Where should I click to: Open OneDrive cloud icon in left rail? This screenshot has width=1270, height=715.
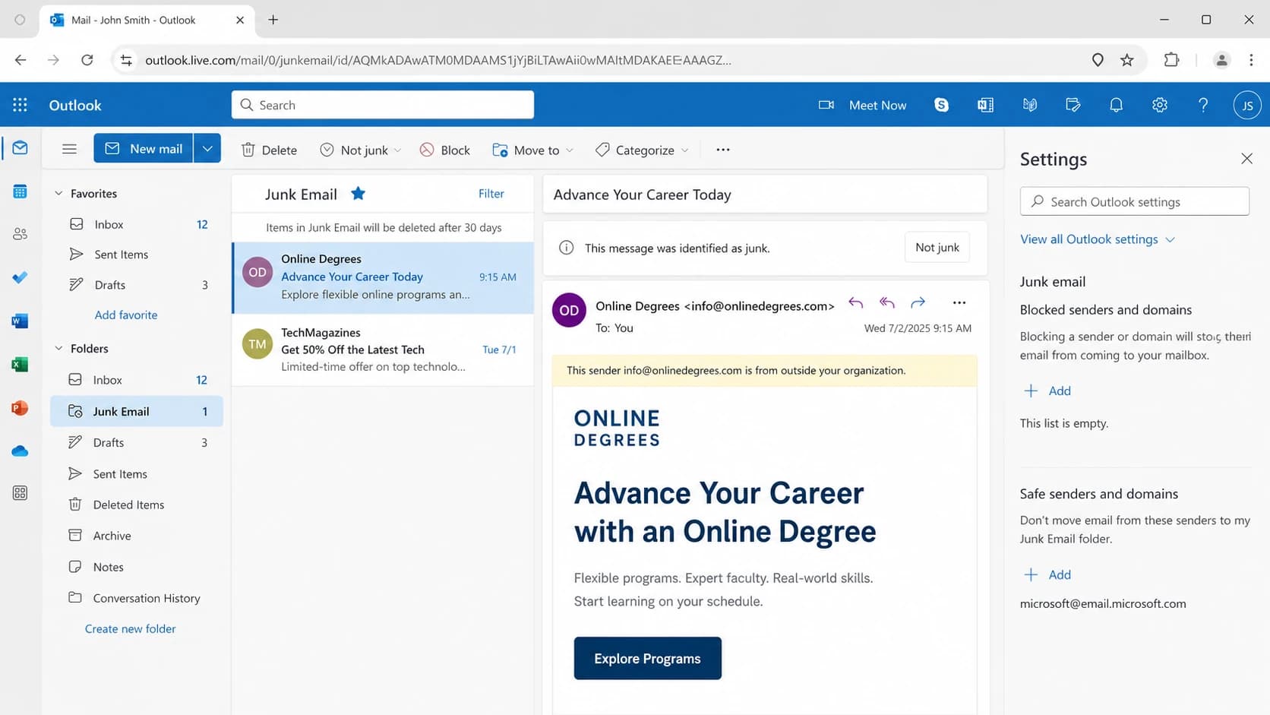[21, 451]
